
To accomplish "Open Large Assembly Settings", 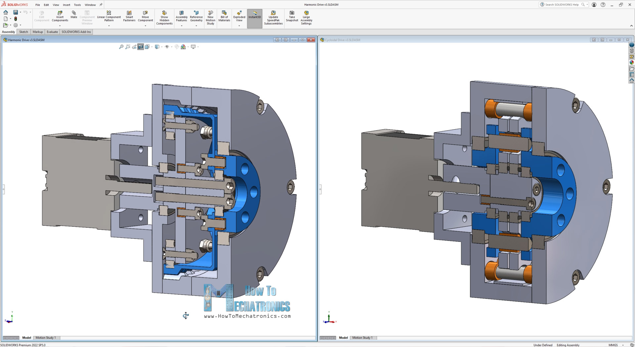I will (306, 13).
